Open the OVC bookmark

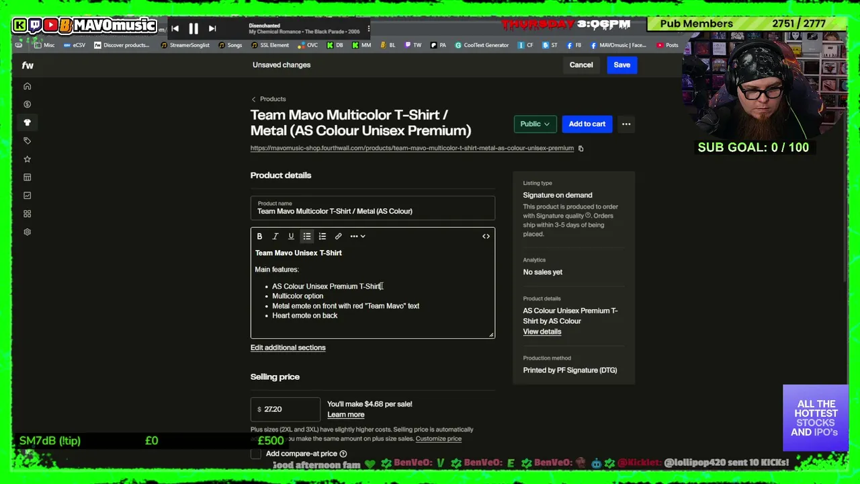[x=308, y=45]
